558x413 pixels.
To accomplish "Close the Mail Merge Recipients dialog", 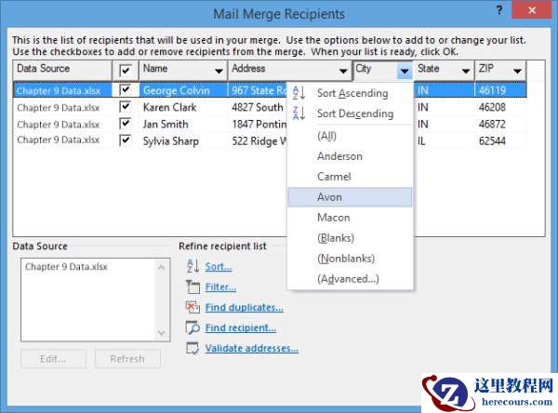I will 532,10.
